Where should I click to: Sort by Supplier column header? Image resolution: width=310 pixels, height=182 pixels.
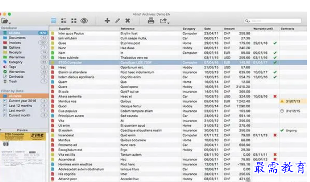point(64,28)
